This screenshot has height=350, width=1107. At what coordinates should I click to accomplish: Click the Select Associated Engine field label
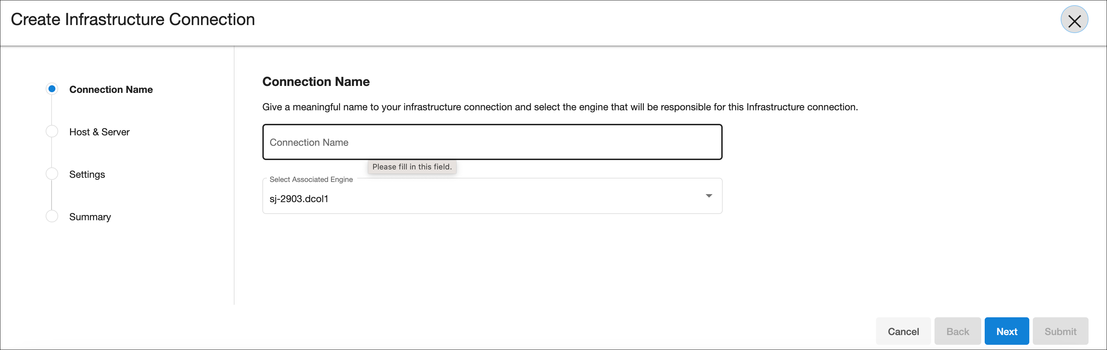pos(311,179)
